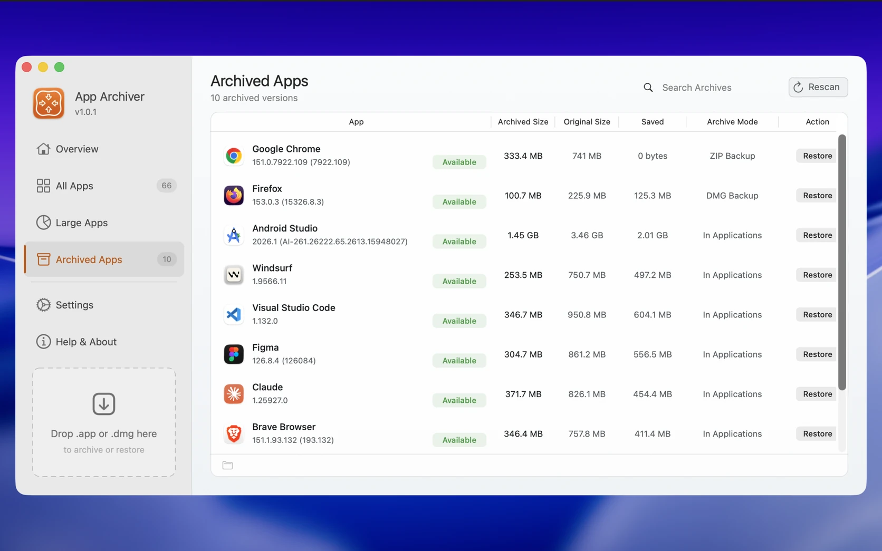Open the Overview section

coord(104,149)
